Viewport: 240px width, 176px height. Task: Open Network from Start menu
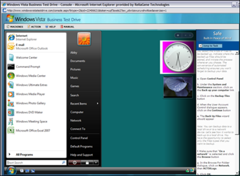pos(76,120)
